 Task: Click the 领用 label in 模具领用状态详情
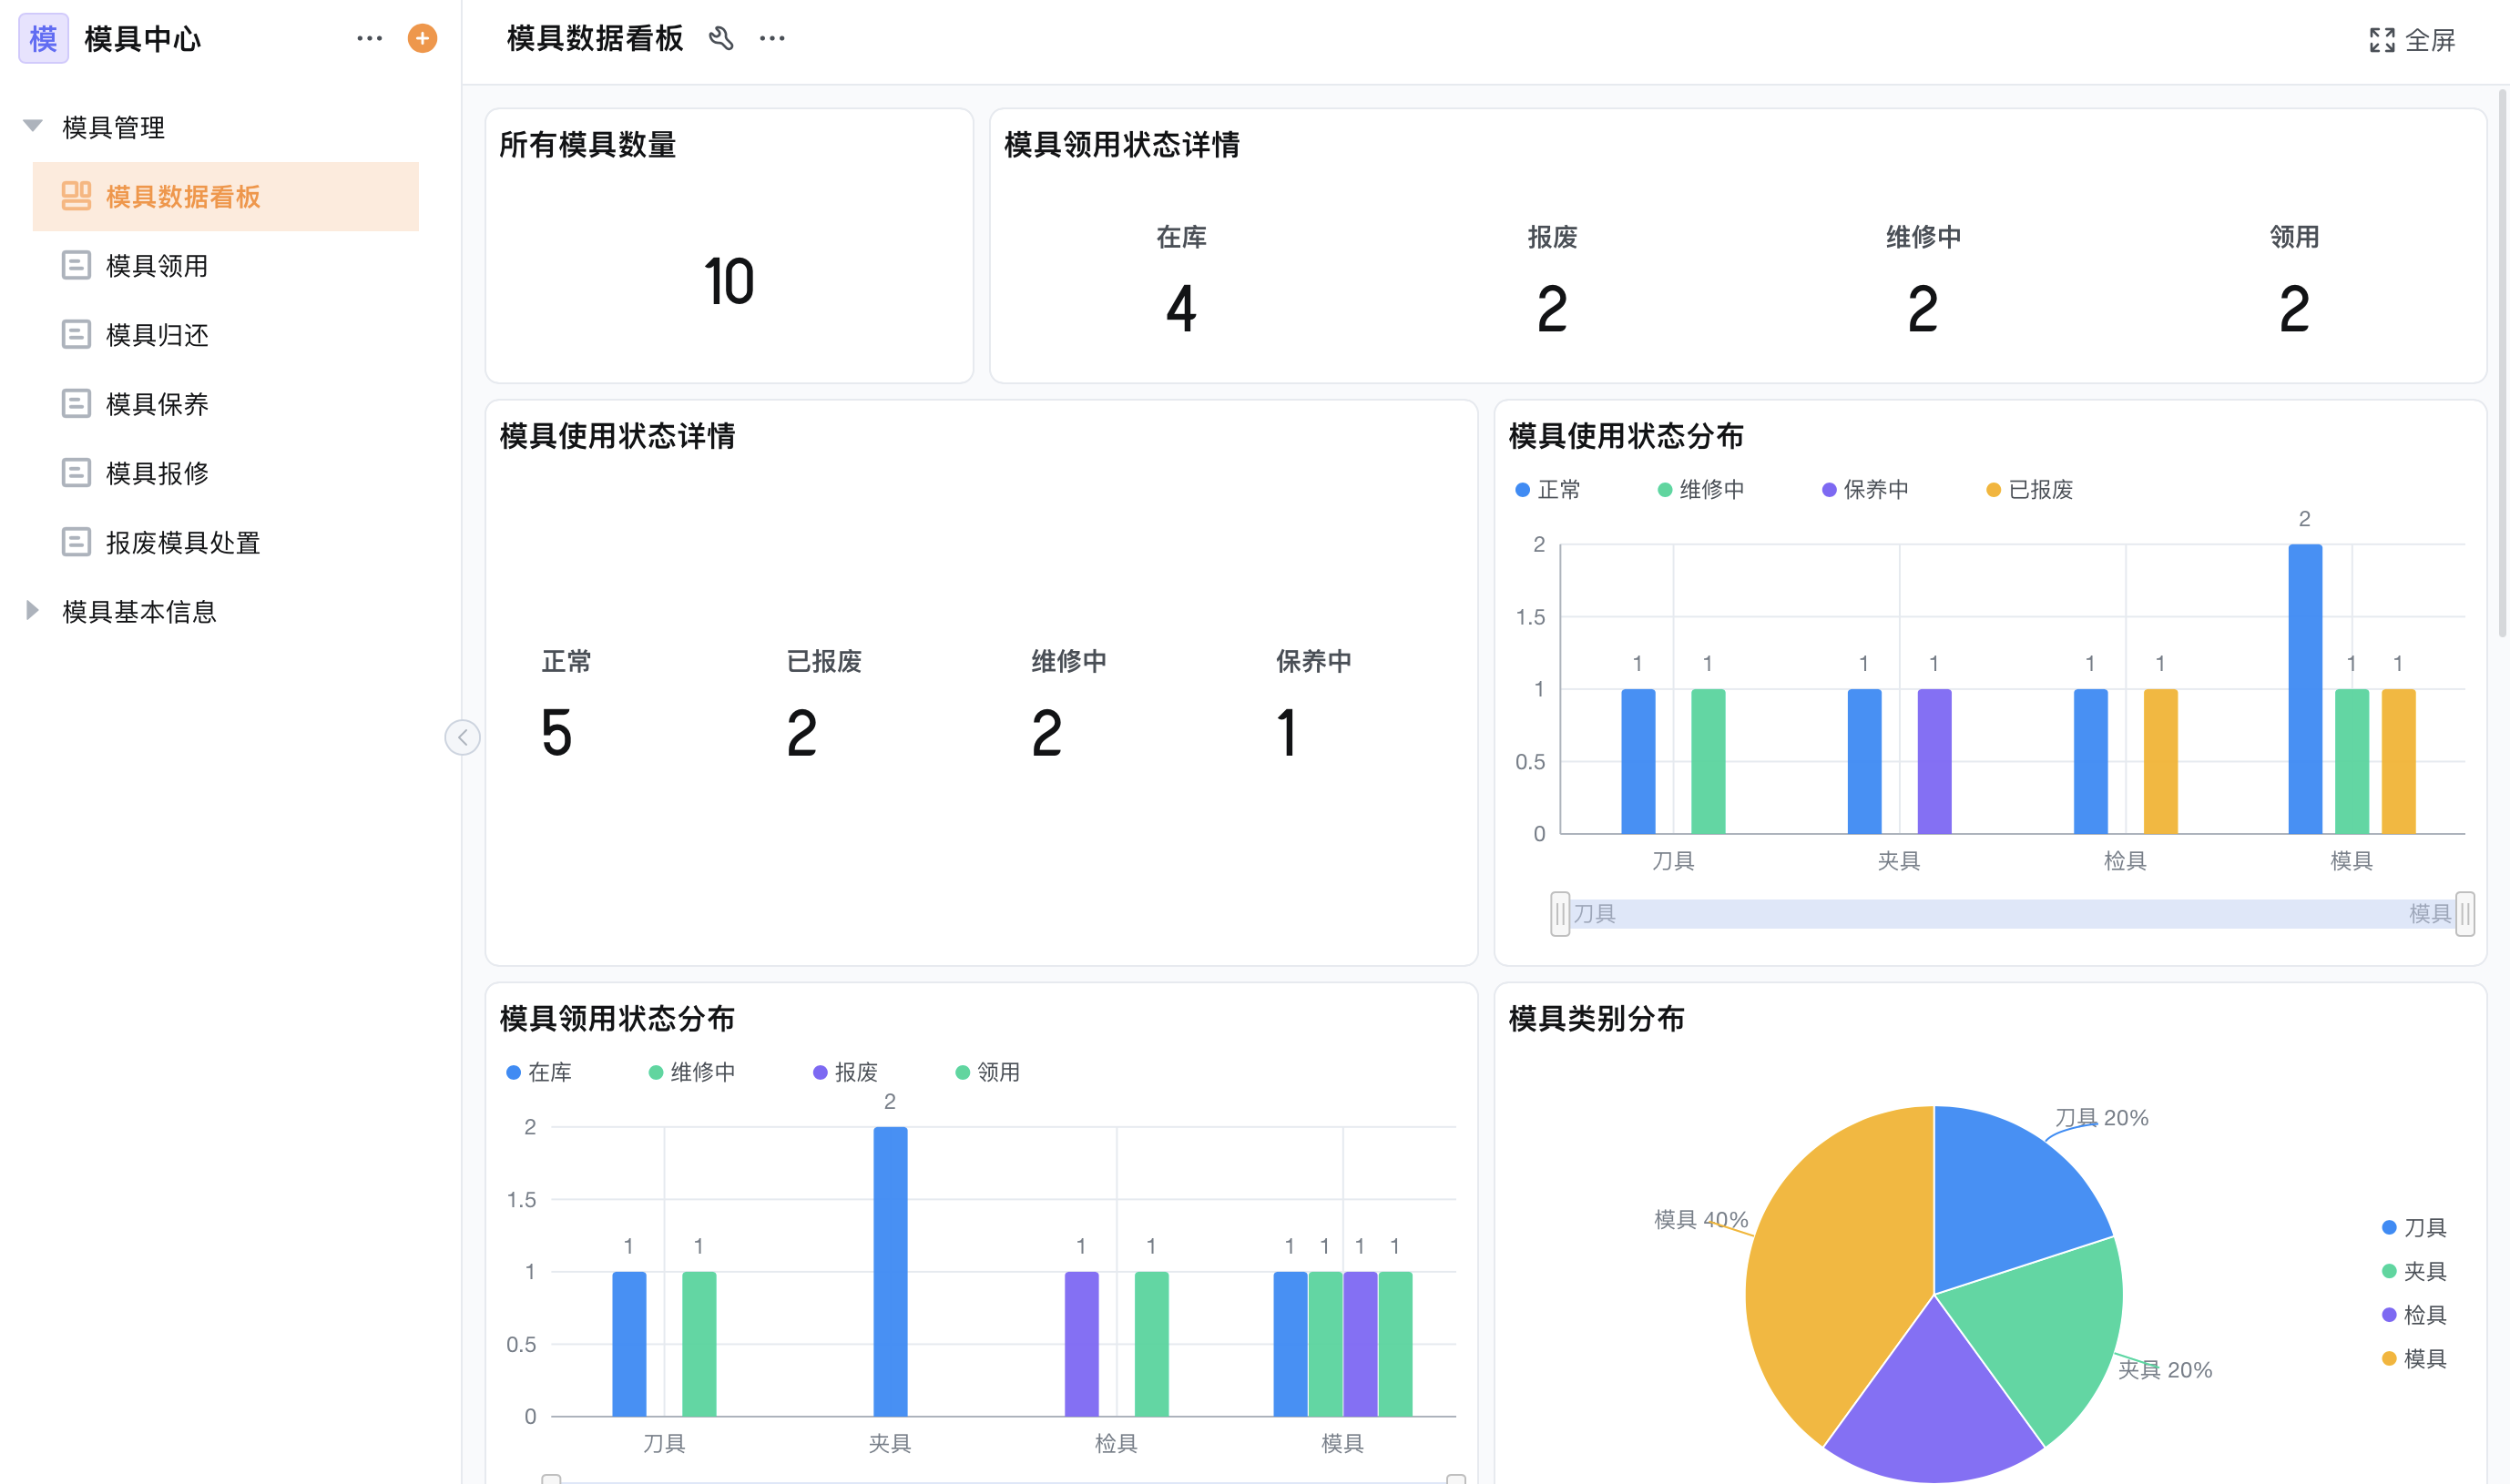click(x=2294, y=237)
